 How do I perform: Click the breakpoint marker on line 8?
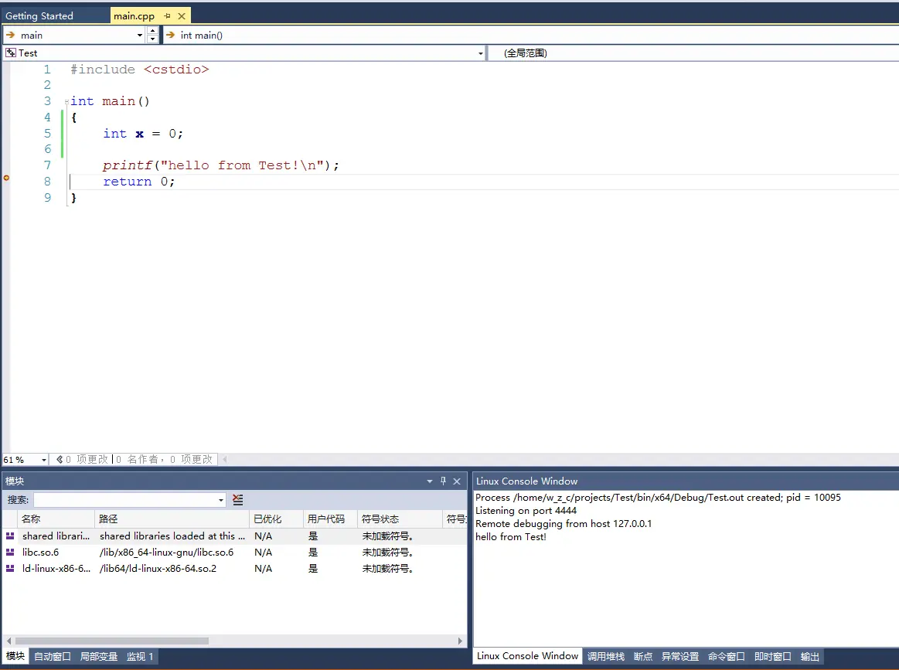6,178
